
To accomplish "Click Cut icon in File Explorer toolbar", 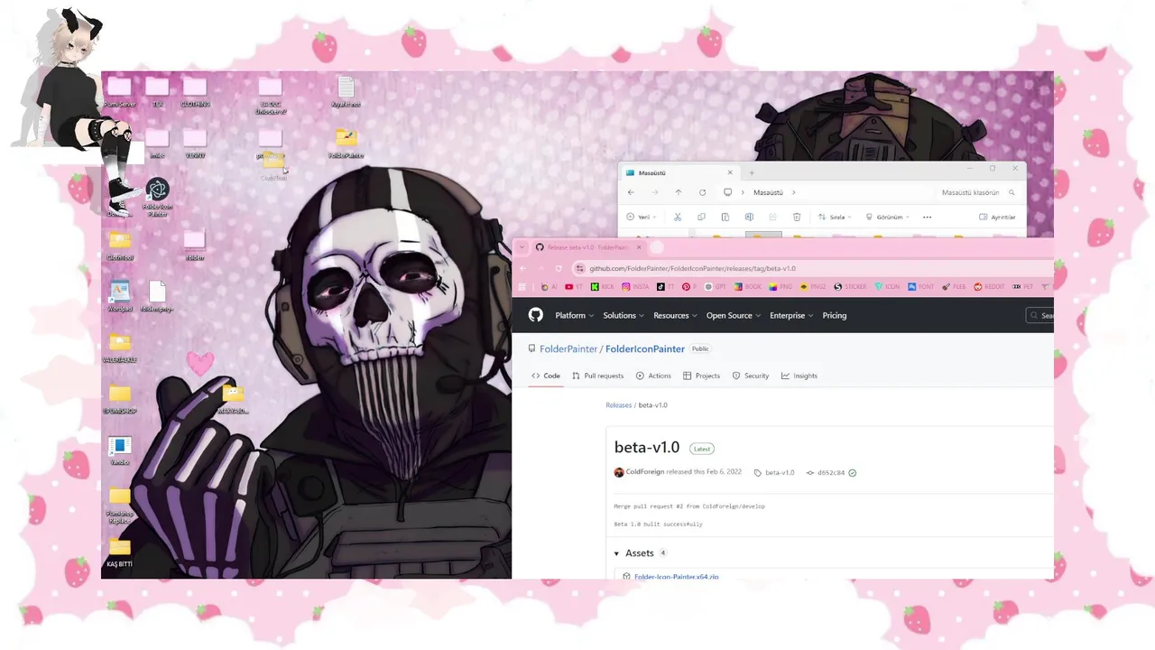I will tap(678, 217).
